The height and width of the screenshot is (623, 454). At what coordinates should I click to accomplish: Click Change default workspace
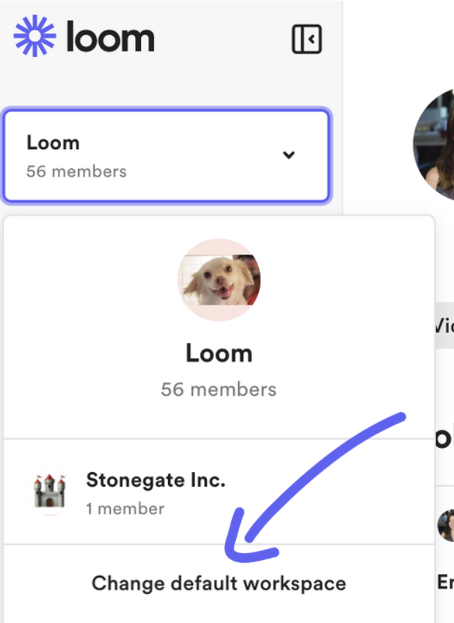(219, 583)
